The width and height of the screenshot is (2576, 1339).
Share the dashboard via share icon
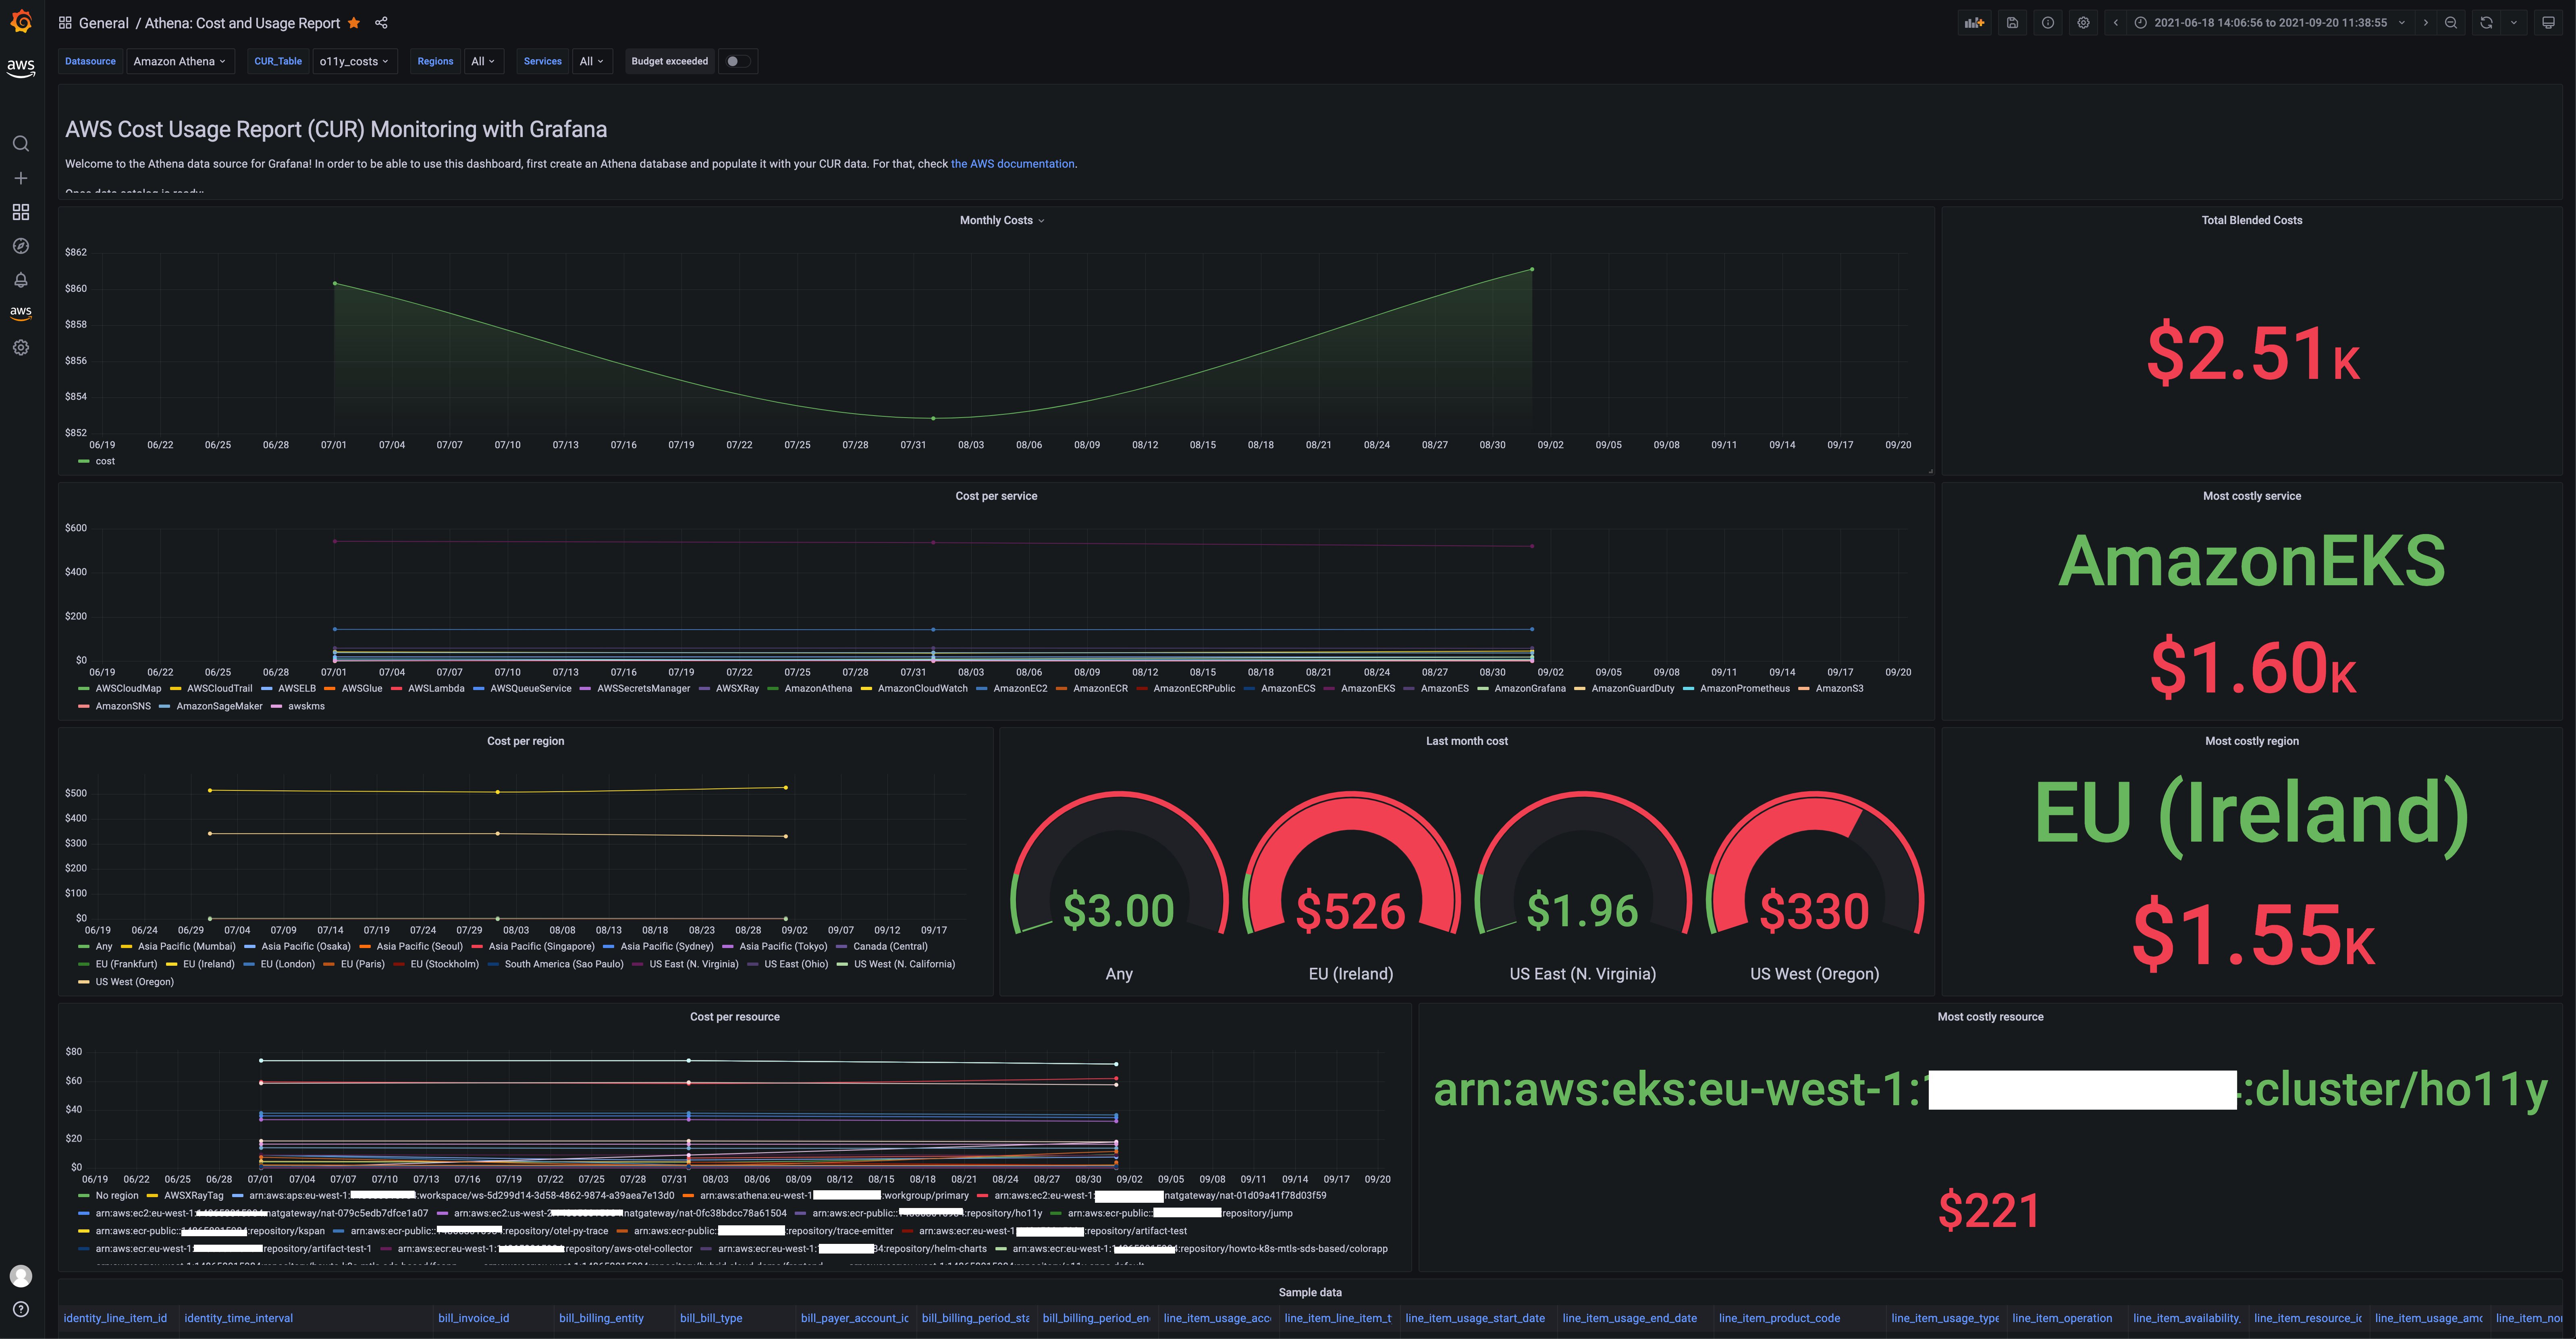[x=381, y=22]
